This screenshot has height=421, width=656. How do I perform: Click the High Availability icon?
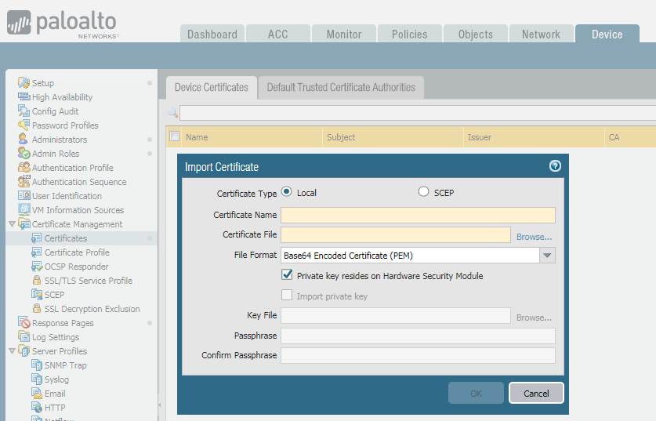point(24,97)
